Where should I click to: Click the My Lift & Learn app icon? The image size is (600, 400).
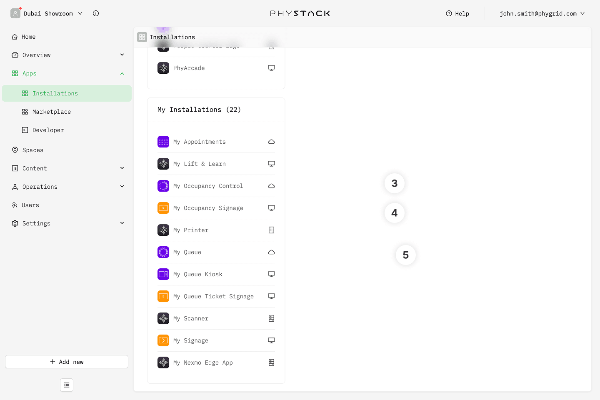163,164
